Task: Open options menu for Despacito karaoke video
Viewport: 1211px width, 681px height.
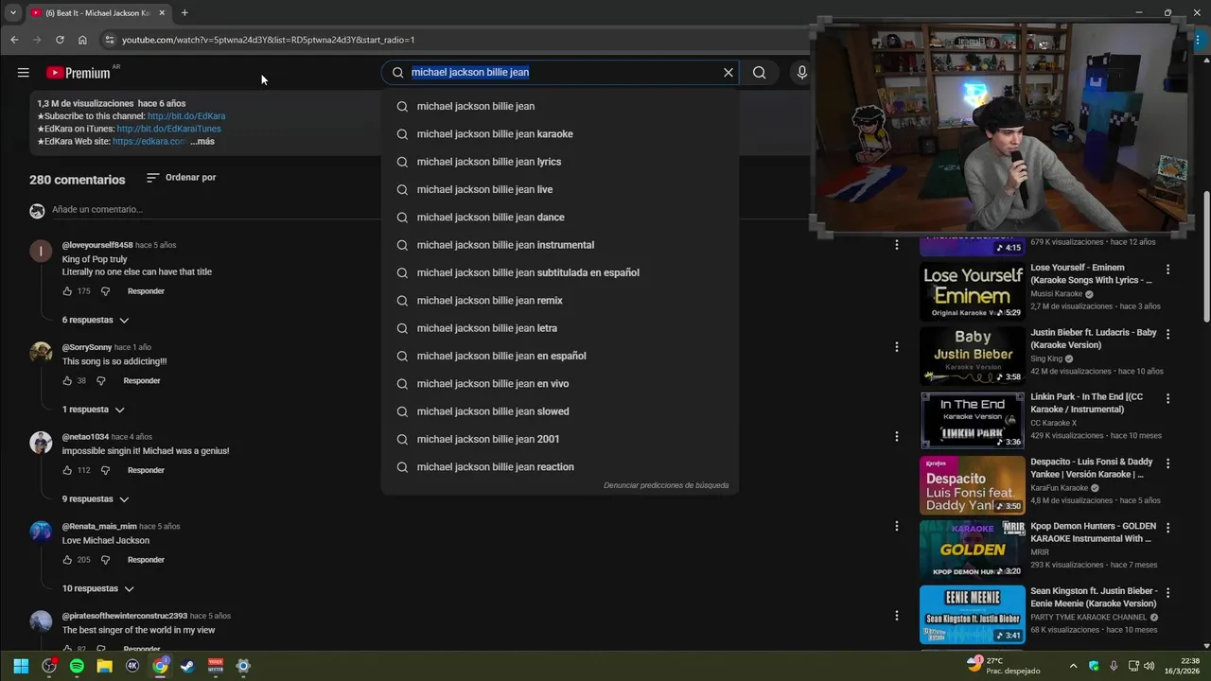Action: point(1167,463)
